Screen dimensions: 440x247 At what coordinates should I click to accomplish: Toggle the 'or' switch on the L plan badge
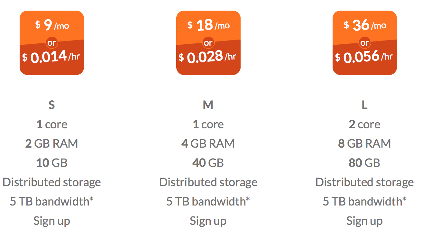point(364,42)
